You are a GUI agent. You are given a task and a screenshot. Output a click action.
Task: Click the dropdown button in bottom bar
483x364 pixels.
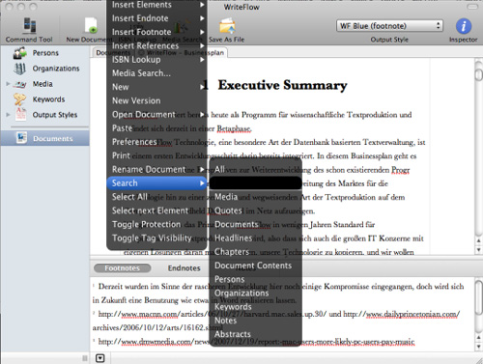100,358
